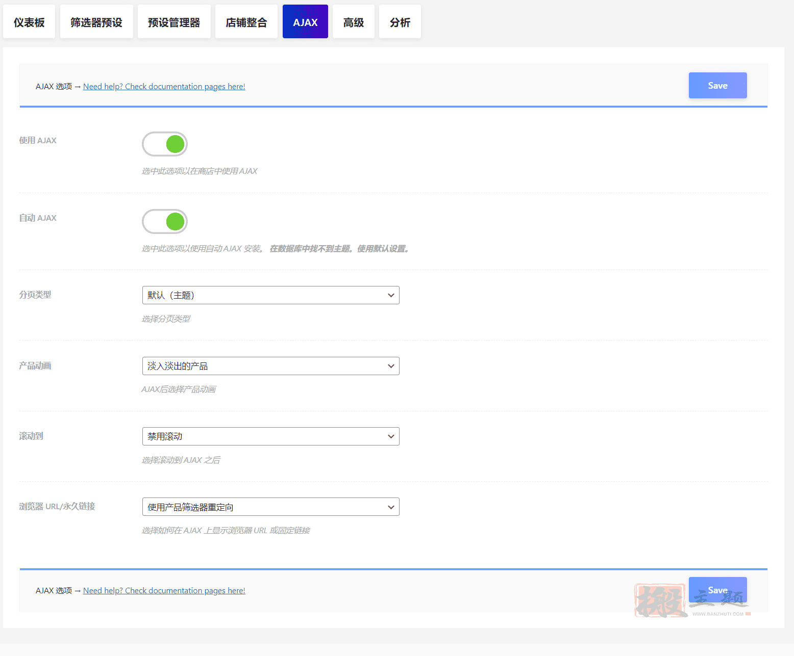Toggle the 使用 AJAX switch
This screenshot has width=794, height=656.
coord(165,144)
